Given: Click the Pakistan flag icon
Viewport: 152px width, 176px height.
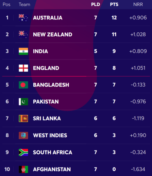Looking at the screenshot, I should coord(24,102).
